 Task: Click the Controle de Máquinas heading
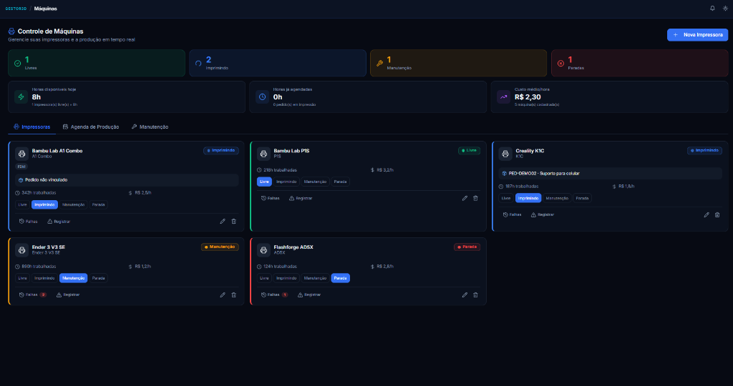tap(51, 31)
